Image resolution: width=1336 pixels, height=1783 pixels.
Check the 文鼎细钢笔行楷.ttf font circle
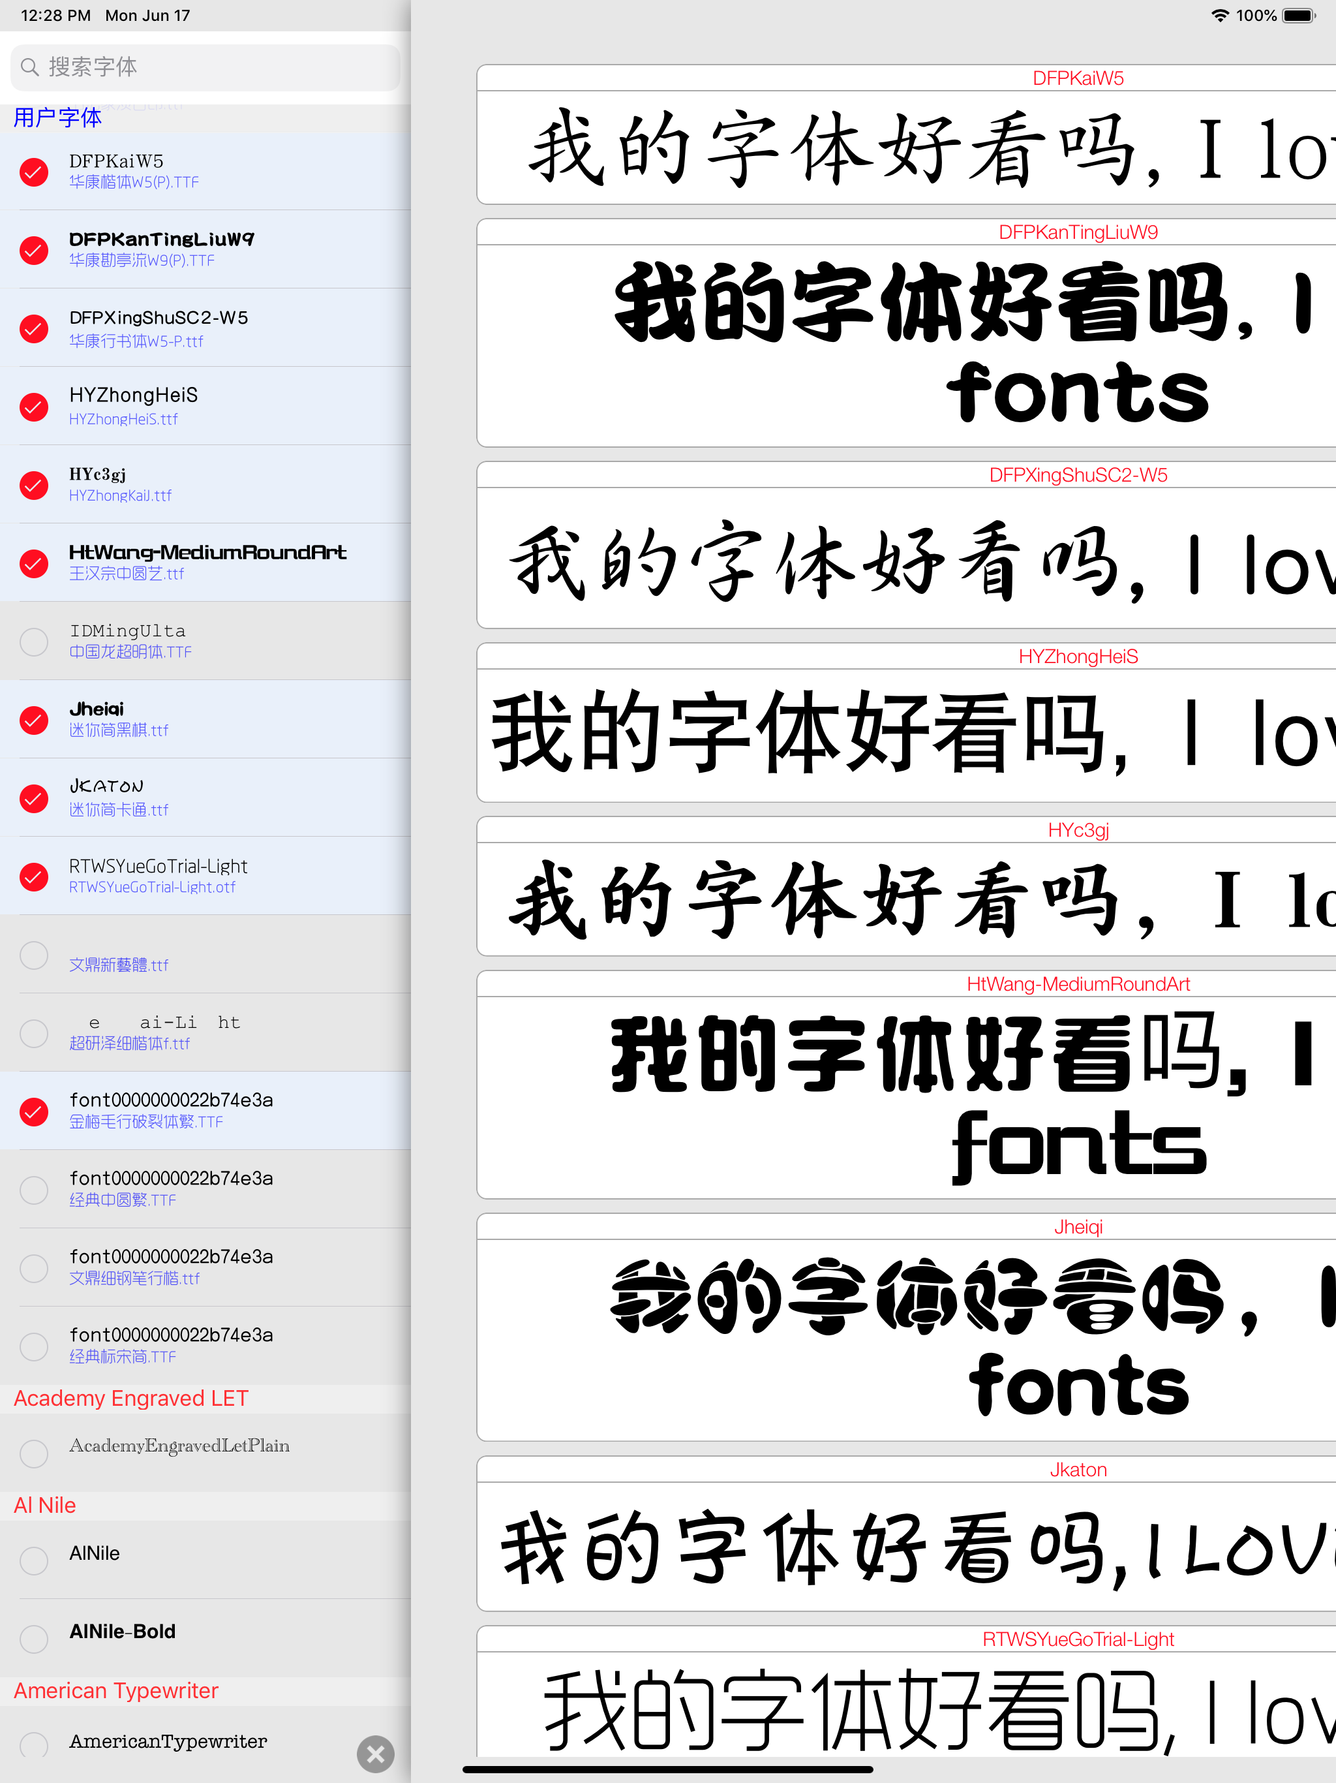coord(34,1267)
